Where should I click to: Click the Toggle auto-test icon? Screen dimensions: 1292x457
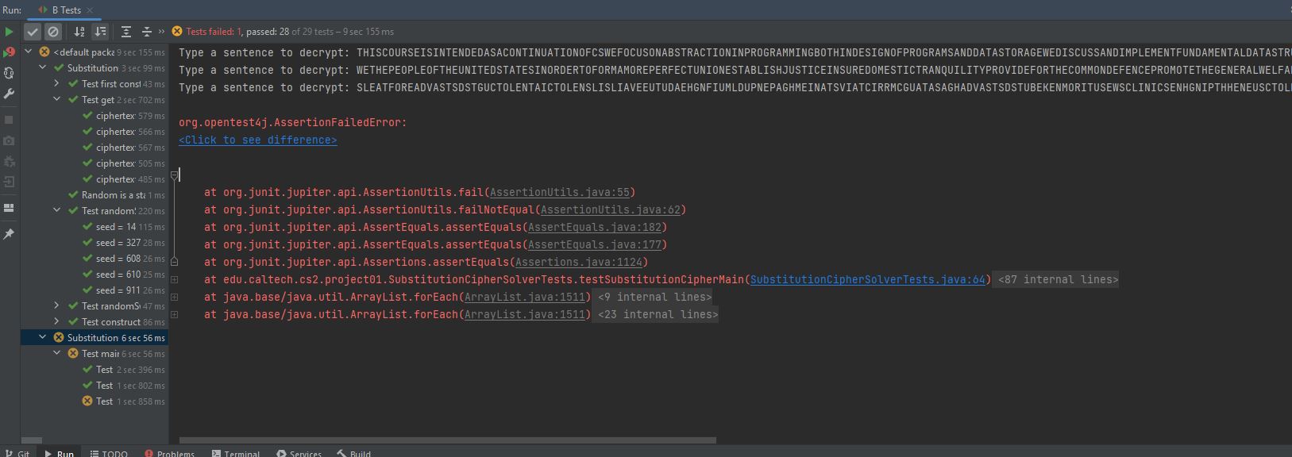point(9,73)
